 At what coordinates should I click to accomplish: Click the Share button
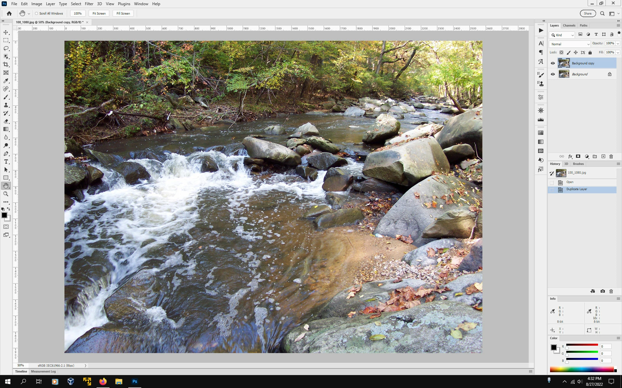[588, 14]
